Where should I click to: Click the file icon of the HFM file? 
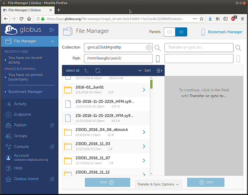pos(68,104)
